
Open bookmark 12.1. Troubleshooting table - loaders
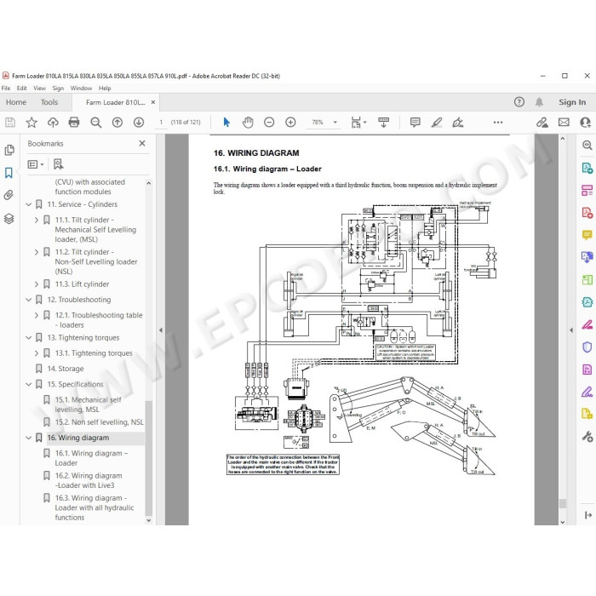tap(99, 320)
